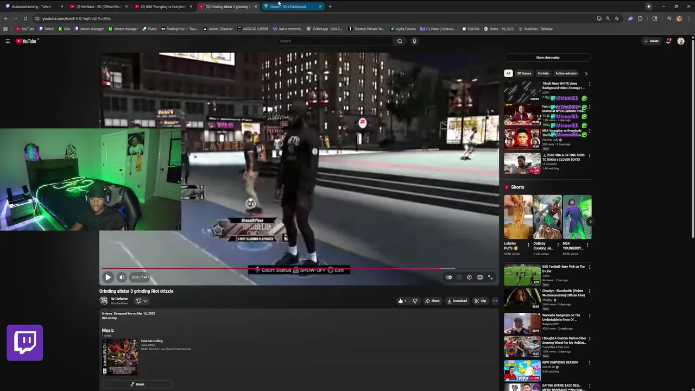The height and width of the screenshot is (391, 695).
Task: Click the Music button under the song card
Action: point(137,384)
